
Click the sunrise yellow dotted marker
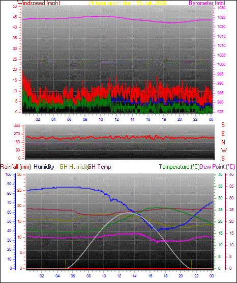[x=66, y=265]
